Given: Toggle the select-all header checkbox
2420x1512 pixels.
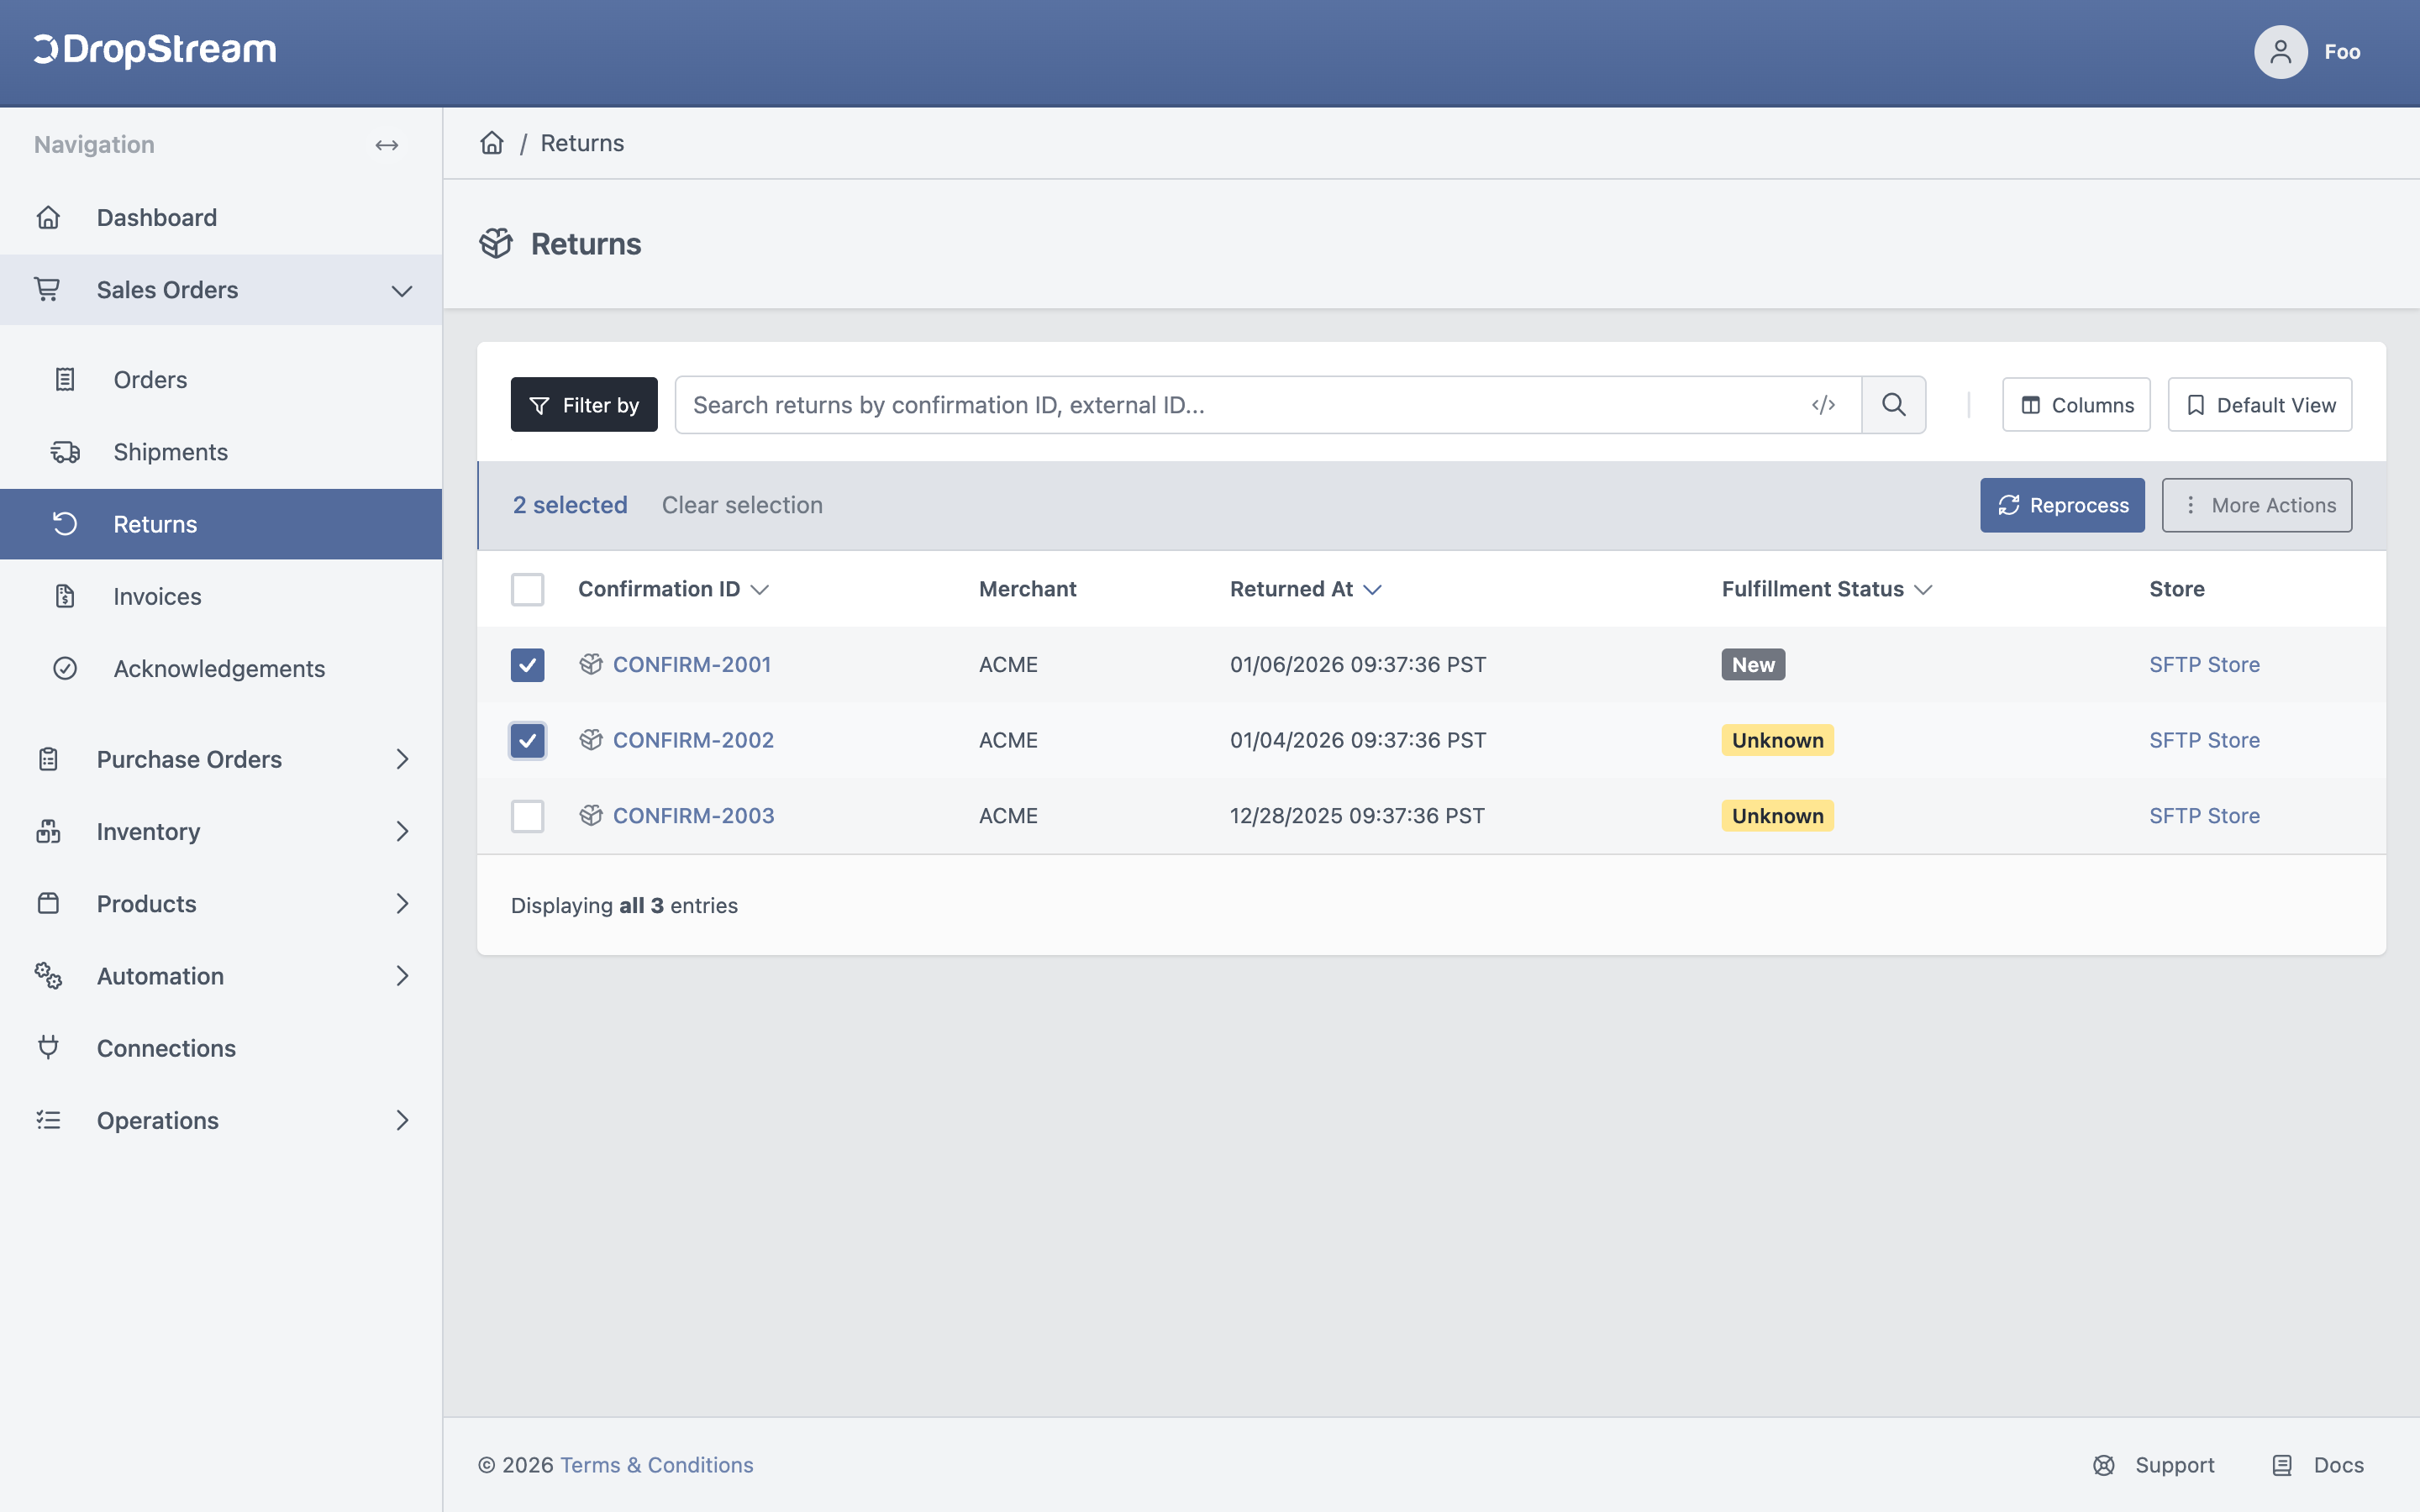Looking at the screenshot, I should pyautogui.click(x=527, y=590).
